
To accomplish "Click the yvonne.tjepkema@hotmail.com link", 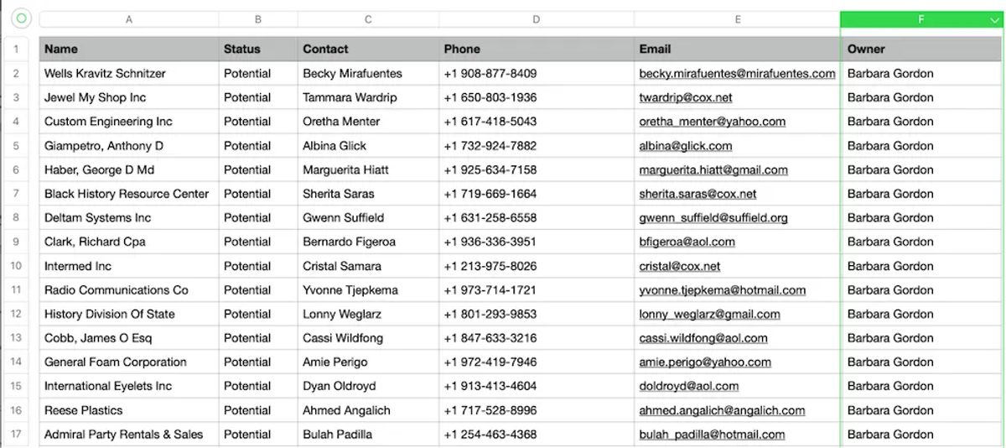I will 722,290.
